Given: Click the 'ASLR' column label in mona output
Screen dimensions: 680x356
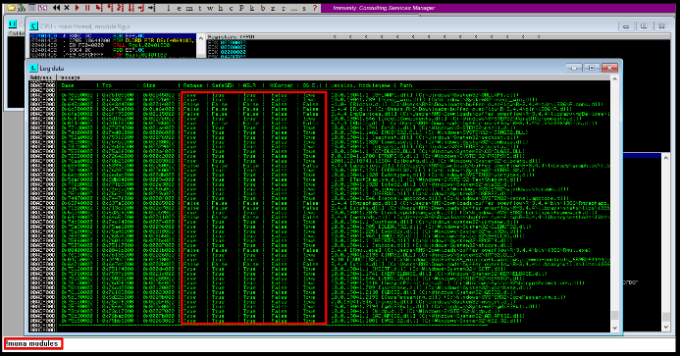Looking at the screenshot, I should (250, 85).
